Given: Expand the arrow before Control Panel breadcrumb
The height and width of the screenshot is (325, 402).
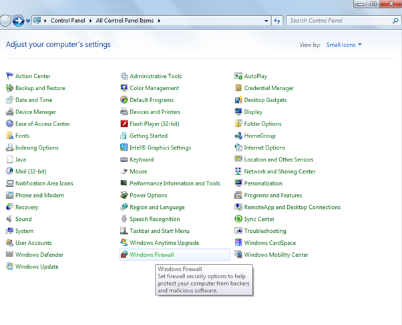Looking at the screenshot, I should click(45, 21).
